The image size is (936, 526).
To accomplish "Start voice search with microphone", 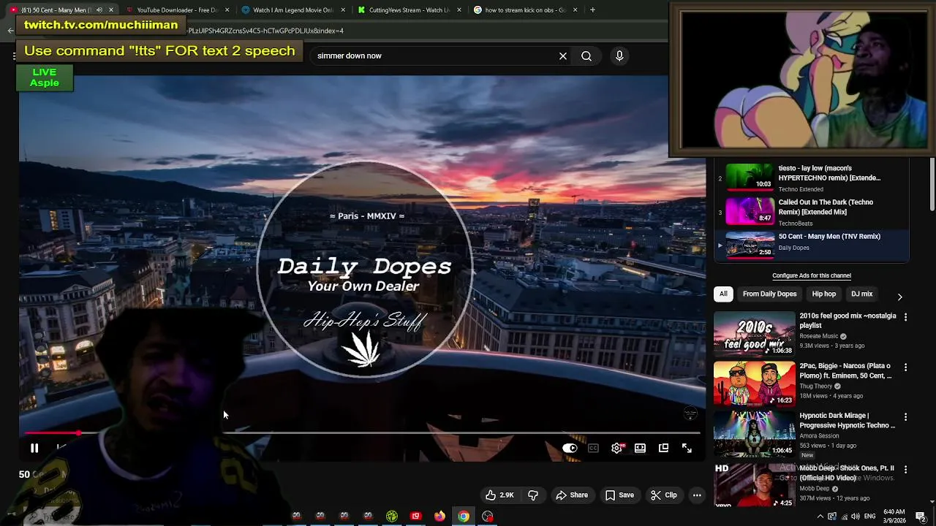I will click(619, 56).
